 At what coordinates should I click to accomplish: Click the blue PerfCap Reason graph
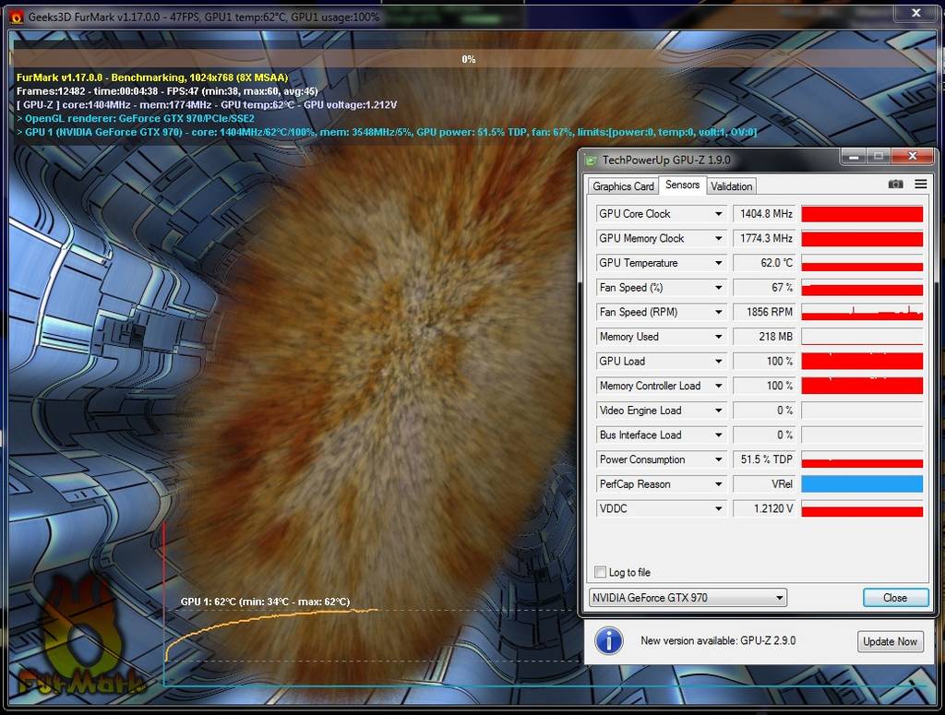tap(862, 484)
